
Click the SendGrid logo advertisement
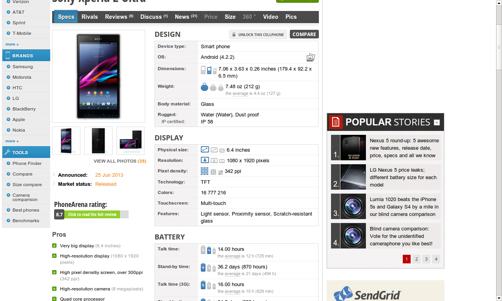(x=367, y=294)
